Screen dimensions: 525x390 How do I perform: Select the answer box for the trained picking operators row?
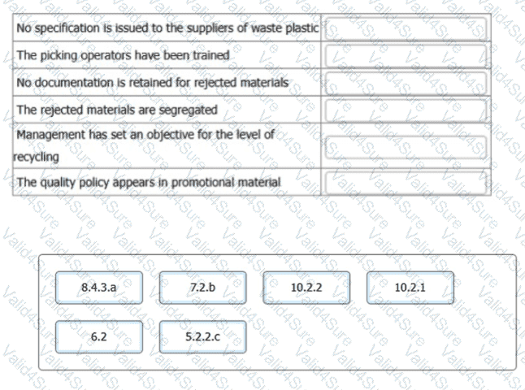point(406,56)
